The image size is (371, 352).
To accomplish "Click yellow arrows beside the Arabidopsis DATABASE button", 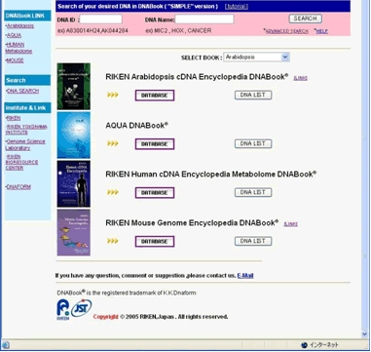I will [x=113, y=95].
